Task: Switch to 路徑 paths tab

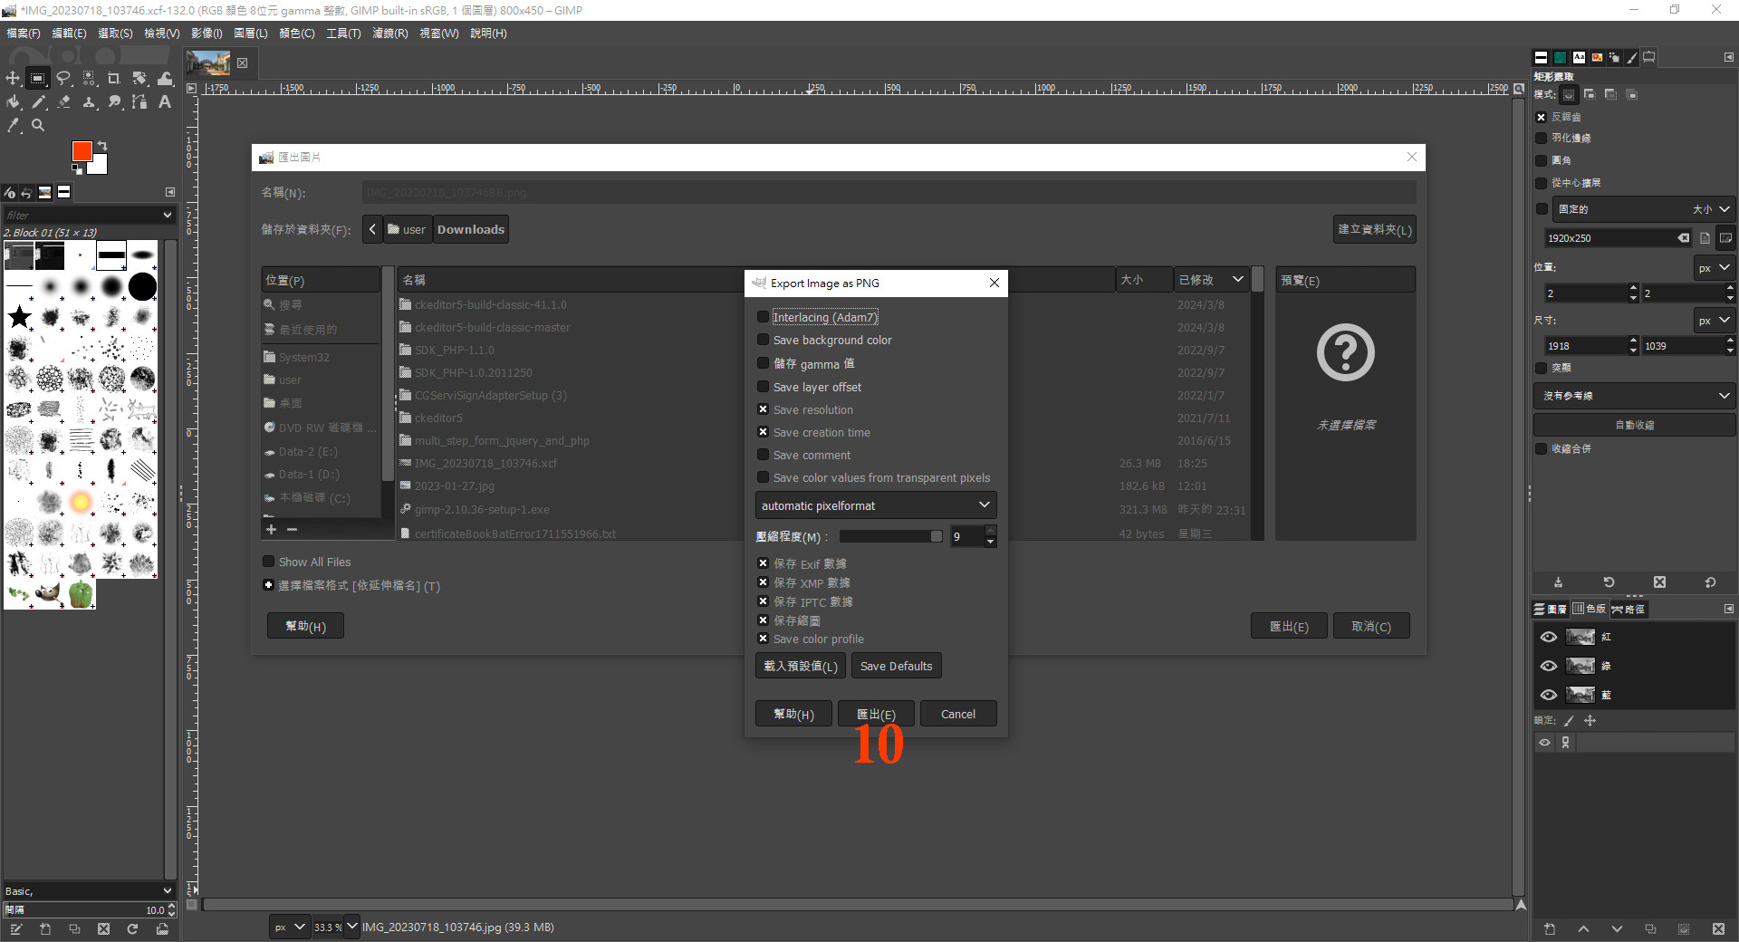Action: [x=1628, y=609]
